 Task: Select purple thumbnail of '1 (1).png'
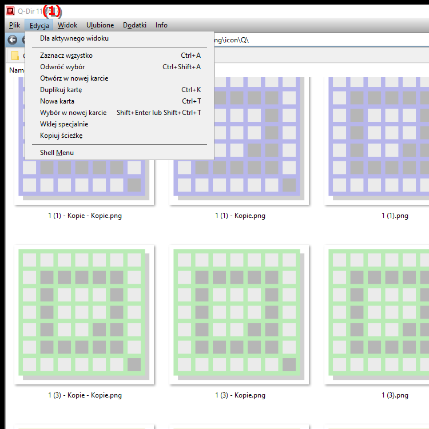pos(376,141)
